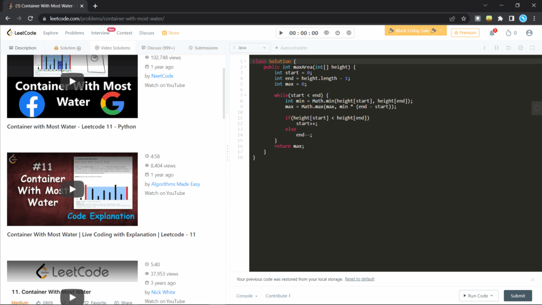Image resolution: width=542 pixels, height=305 pixels.
Task: Click Contribute link
Action: pos(277,295)
